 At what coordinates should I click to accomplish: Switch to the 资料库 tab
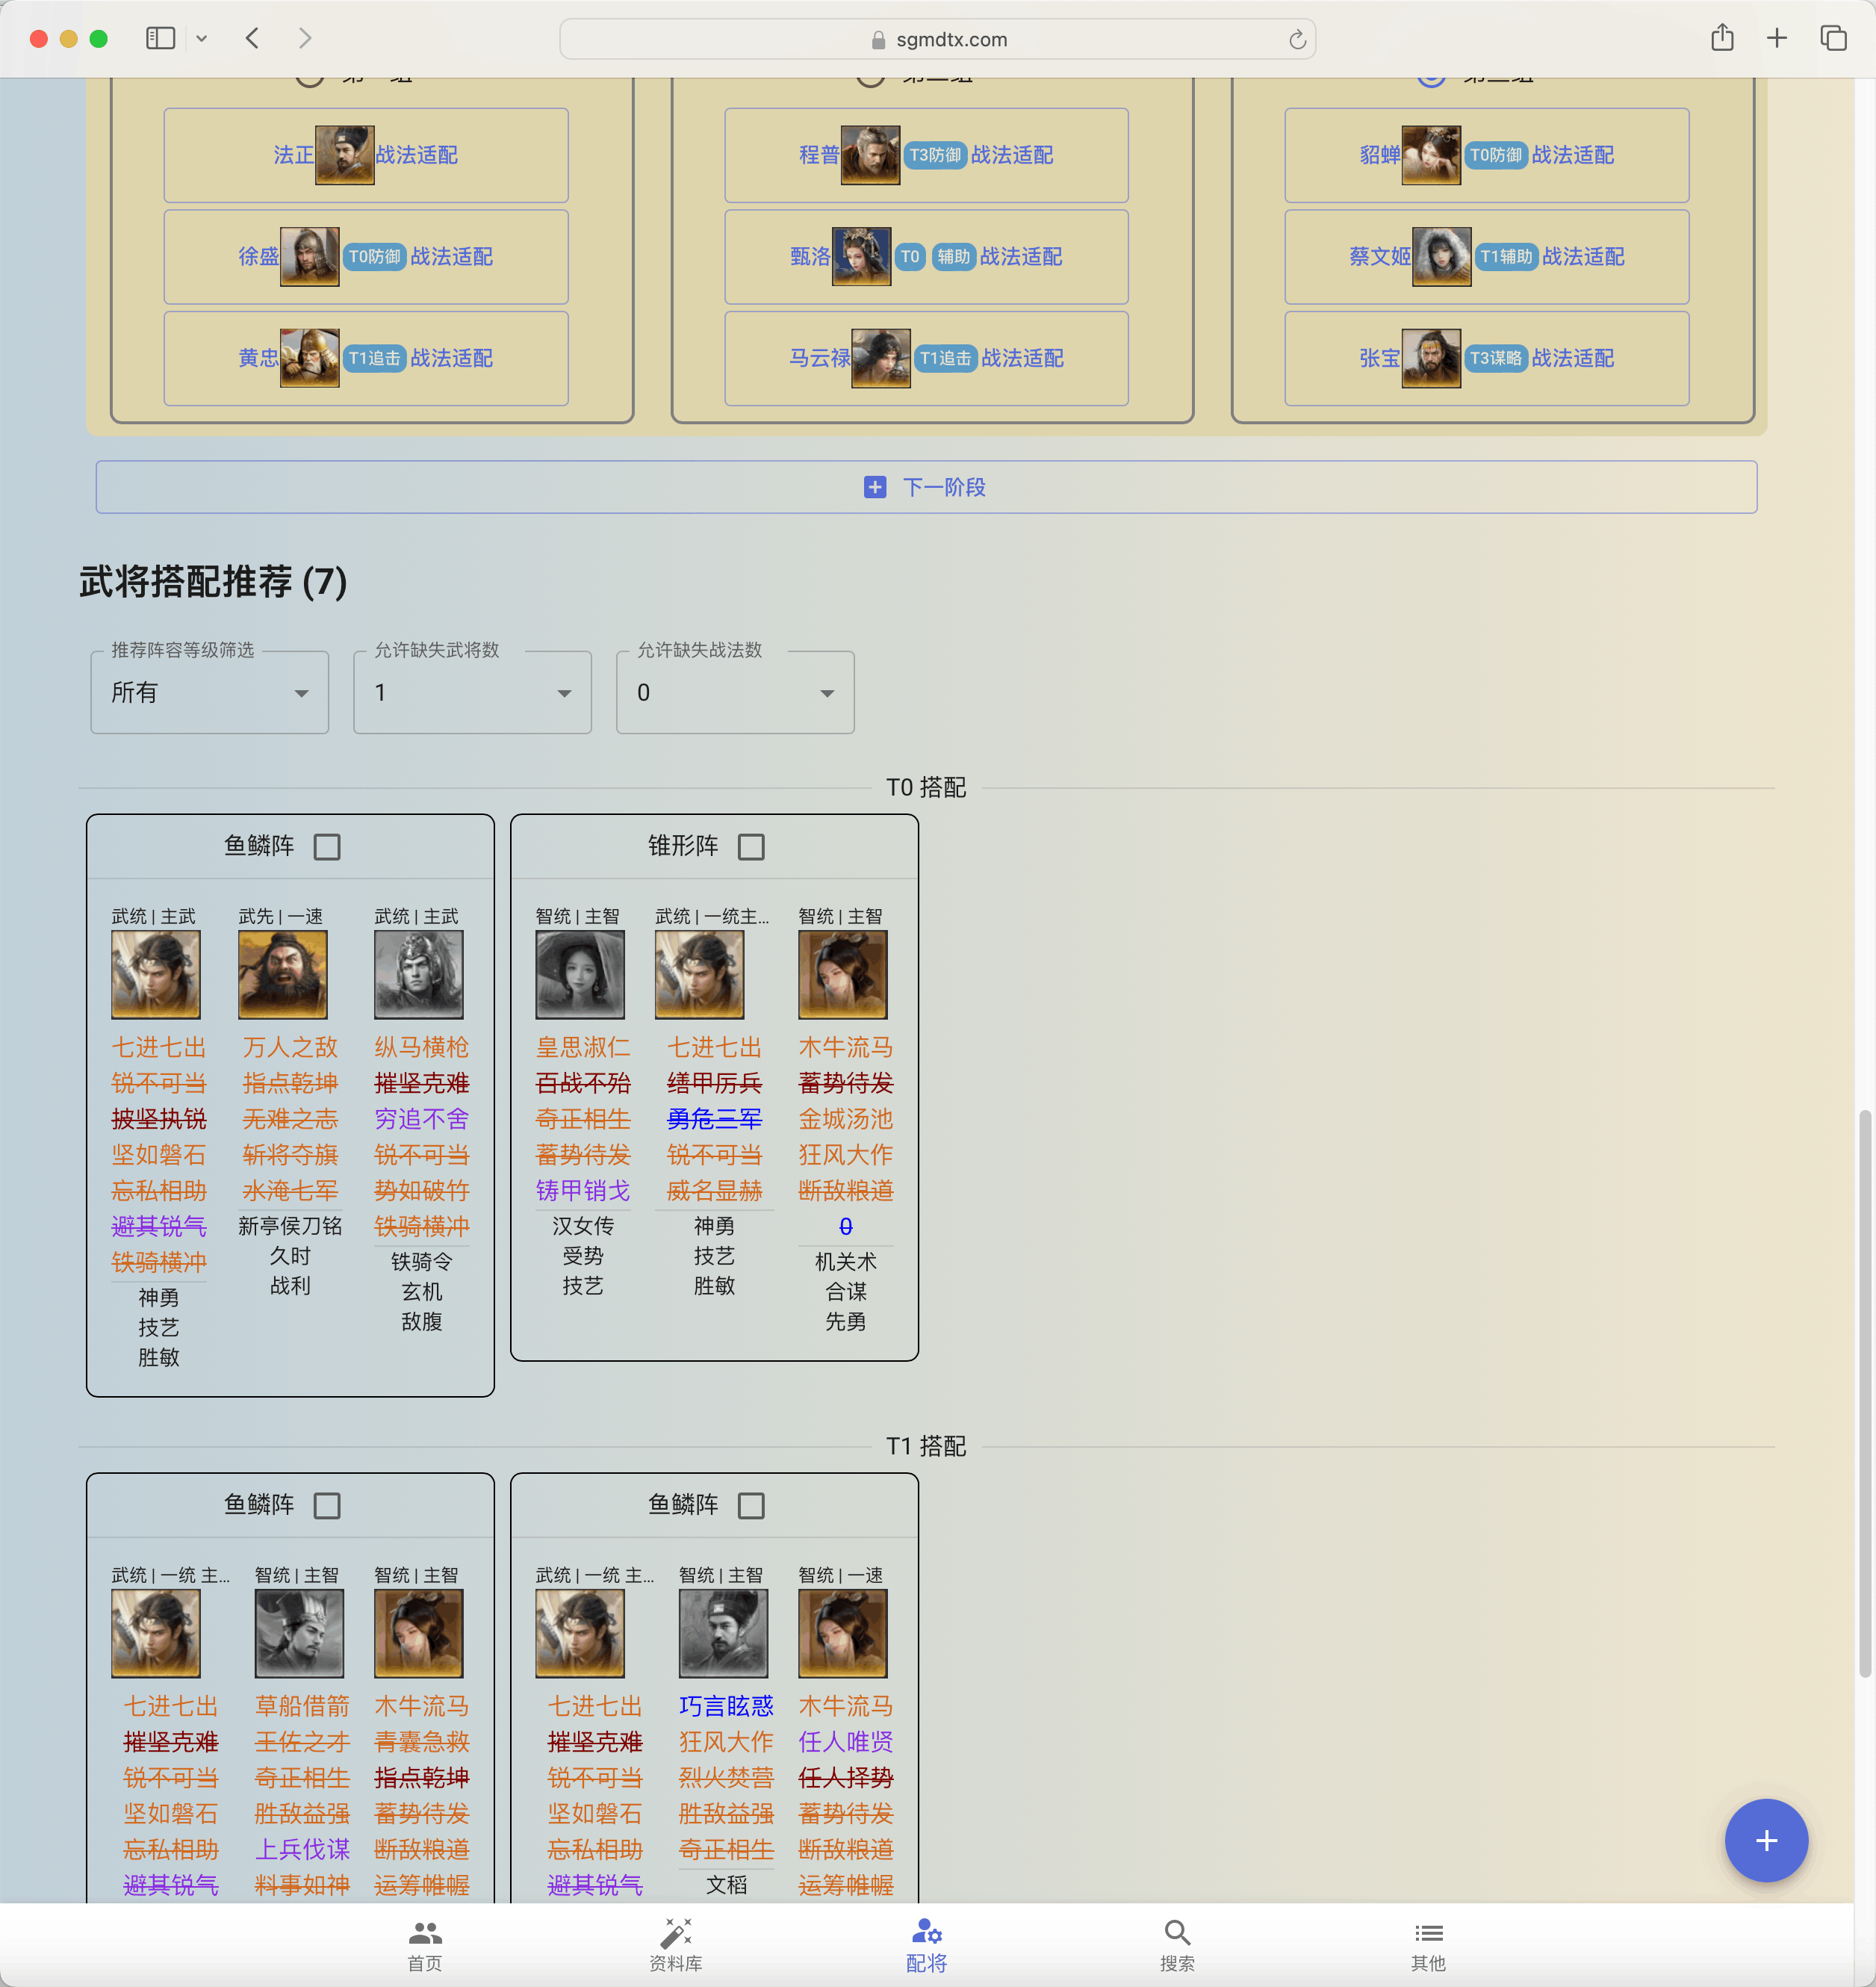coord(676,1945)
